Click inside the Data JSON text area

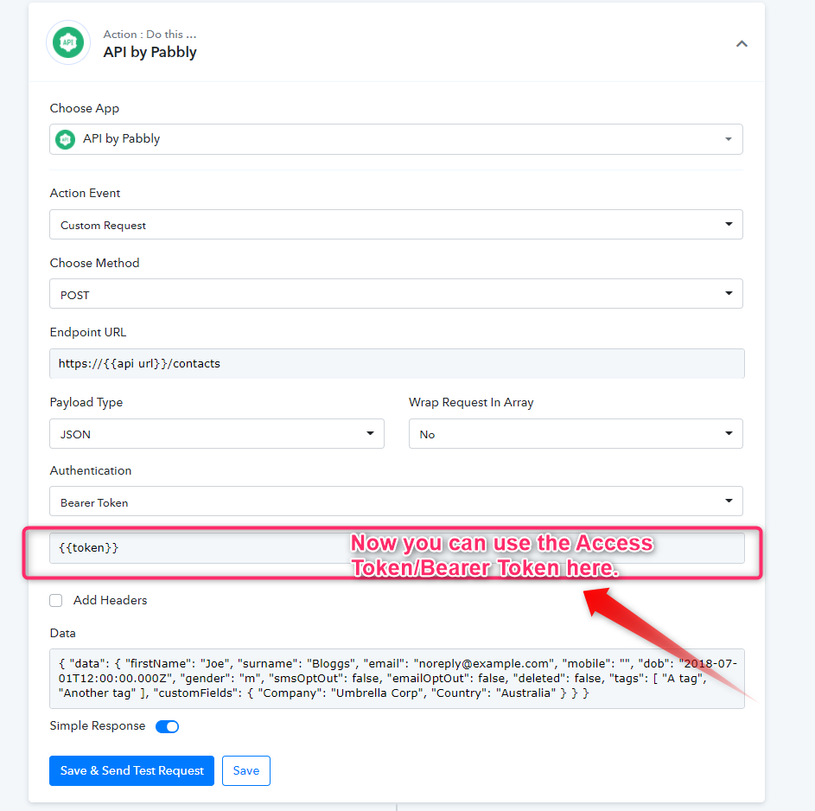tap(397, 679)
